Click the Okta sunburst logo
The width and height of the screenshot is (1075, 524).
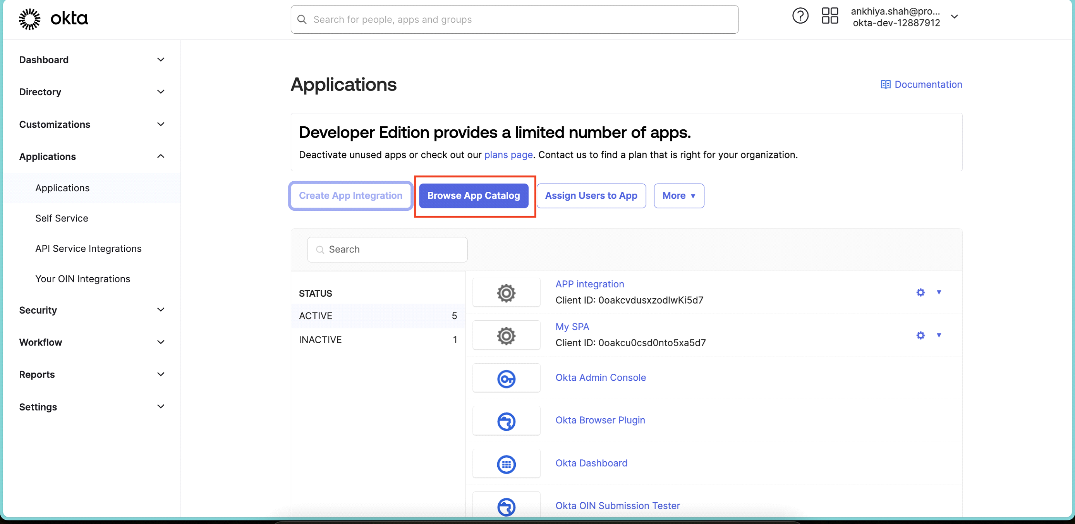pyautogui.click(x=30, y=19)
